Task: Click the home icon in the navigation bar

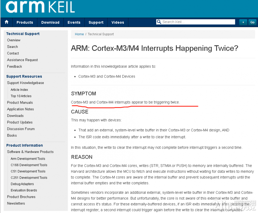Action: [6, 22]
